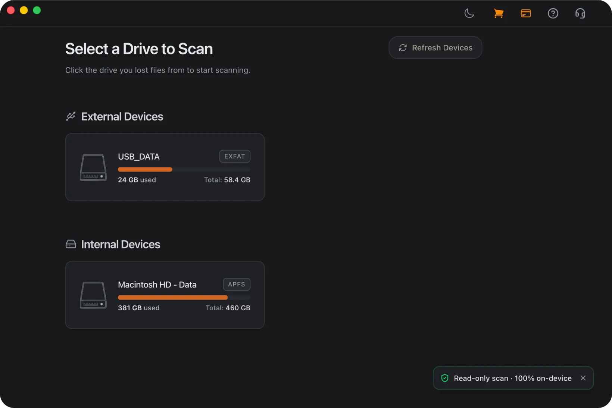Image resolution: width=612 pixels, height=408 pixels.
Task: Dismiss the Read-only scan notification
Action: coord(583,378)
